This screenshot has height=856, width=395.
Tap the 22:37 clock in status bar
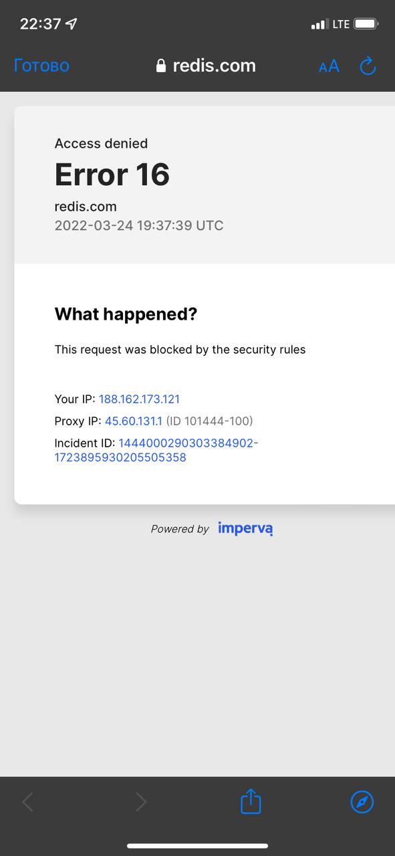click(x=40, y=24)
